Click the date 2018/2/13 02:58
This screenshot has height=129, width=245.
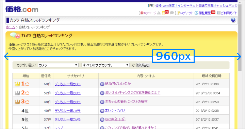point(207,102)
